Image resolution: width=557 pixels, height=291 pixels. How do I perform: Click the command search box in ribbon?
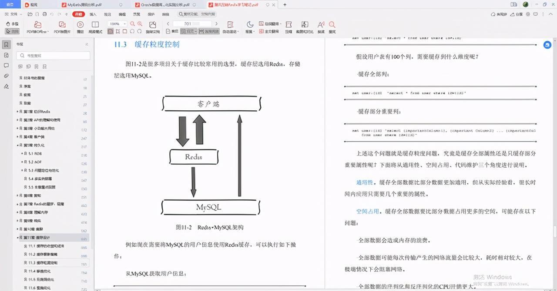(197, 14)
